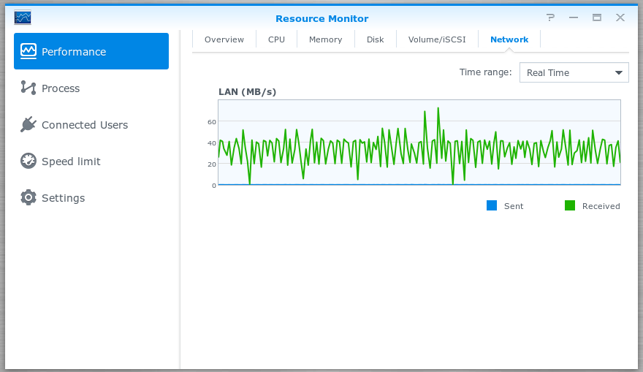Click the 20 value on chart axis
The image size is (643, 372).
[x=212, y=164]
